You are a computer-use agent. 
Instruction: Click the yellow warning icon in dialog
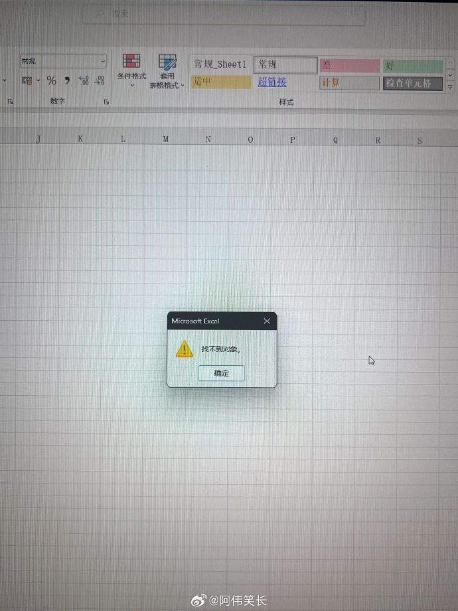coord(184,349)
